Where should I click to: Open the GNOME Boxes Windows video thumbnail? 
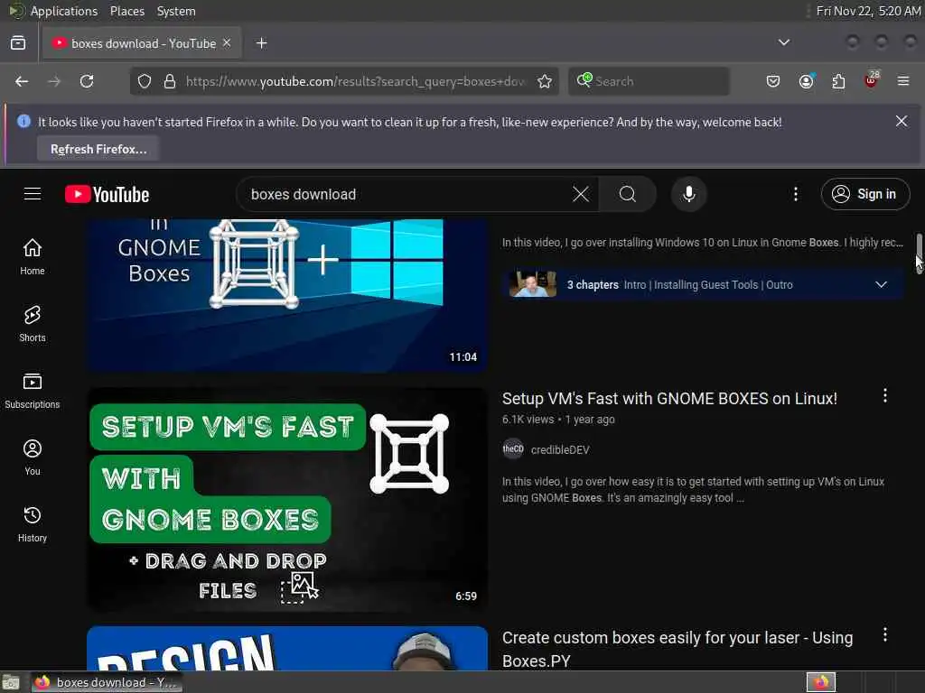[x=287, y=295]
